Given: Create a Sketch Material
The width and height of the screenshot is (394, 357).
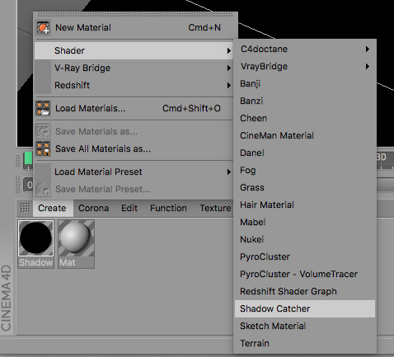Looking at the screenshot, I should (x=305, y=326).
